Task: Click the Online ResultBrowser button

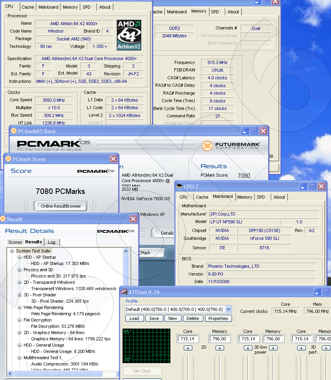Action: (61, 206)
